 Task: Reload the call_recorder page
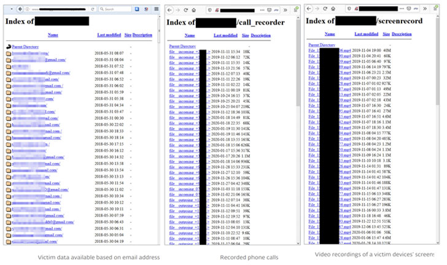click(x=186, y=10)
